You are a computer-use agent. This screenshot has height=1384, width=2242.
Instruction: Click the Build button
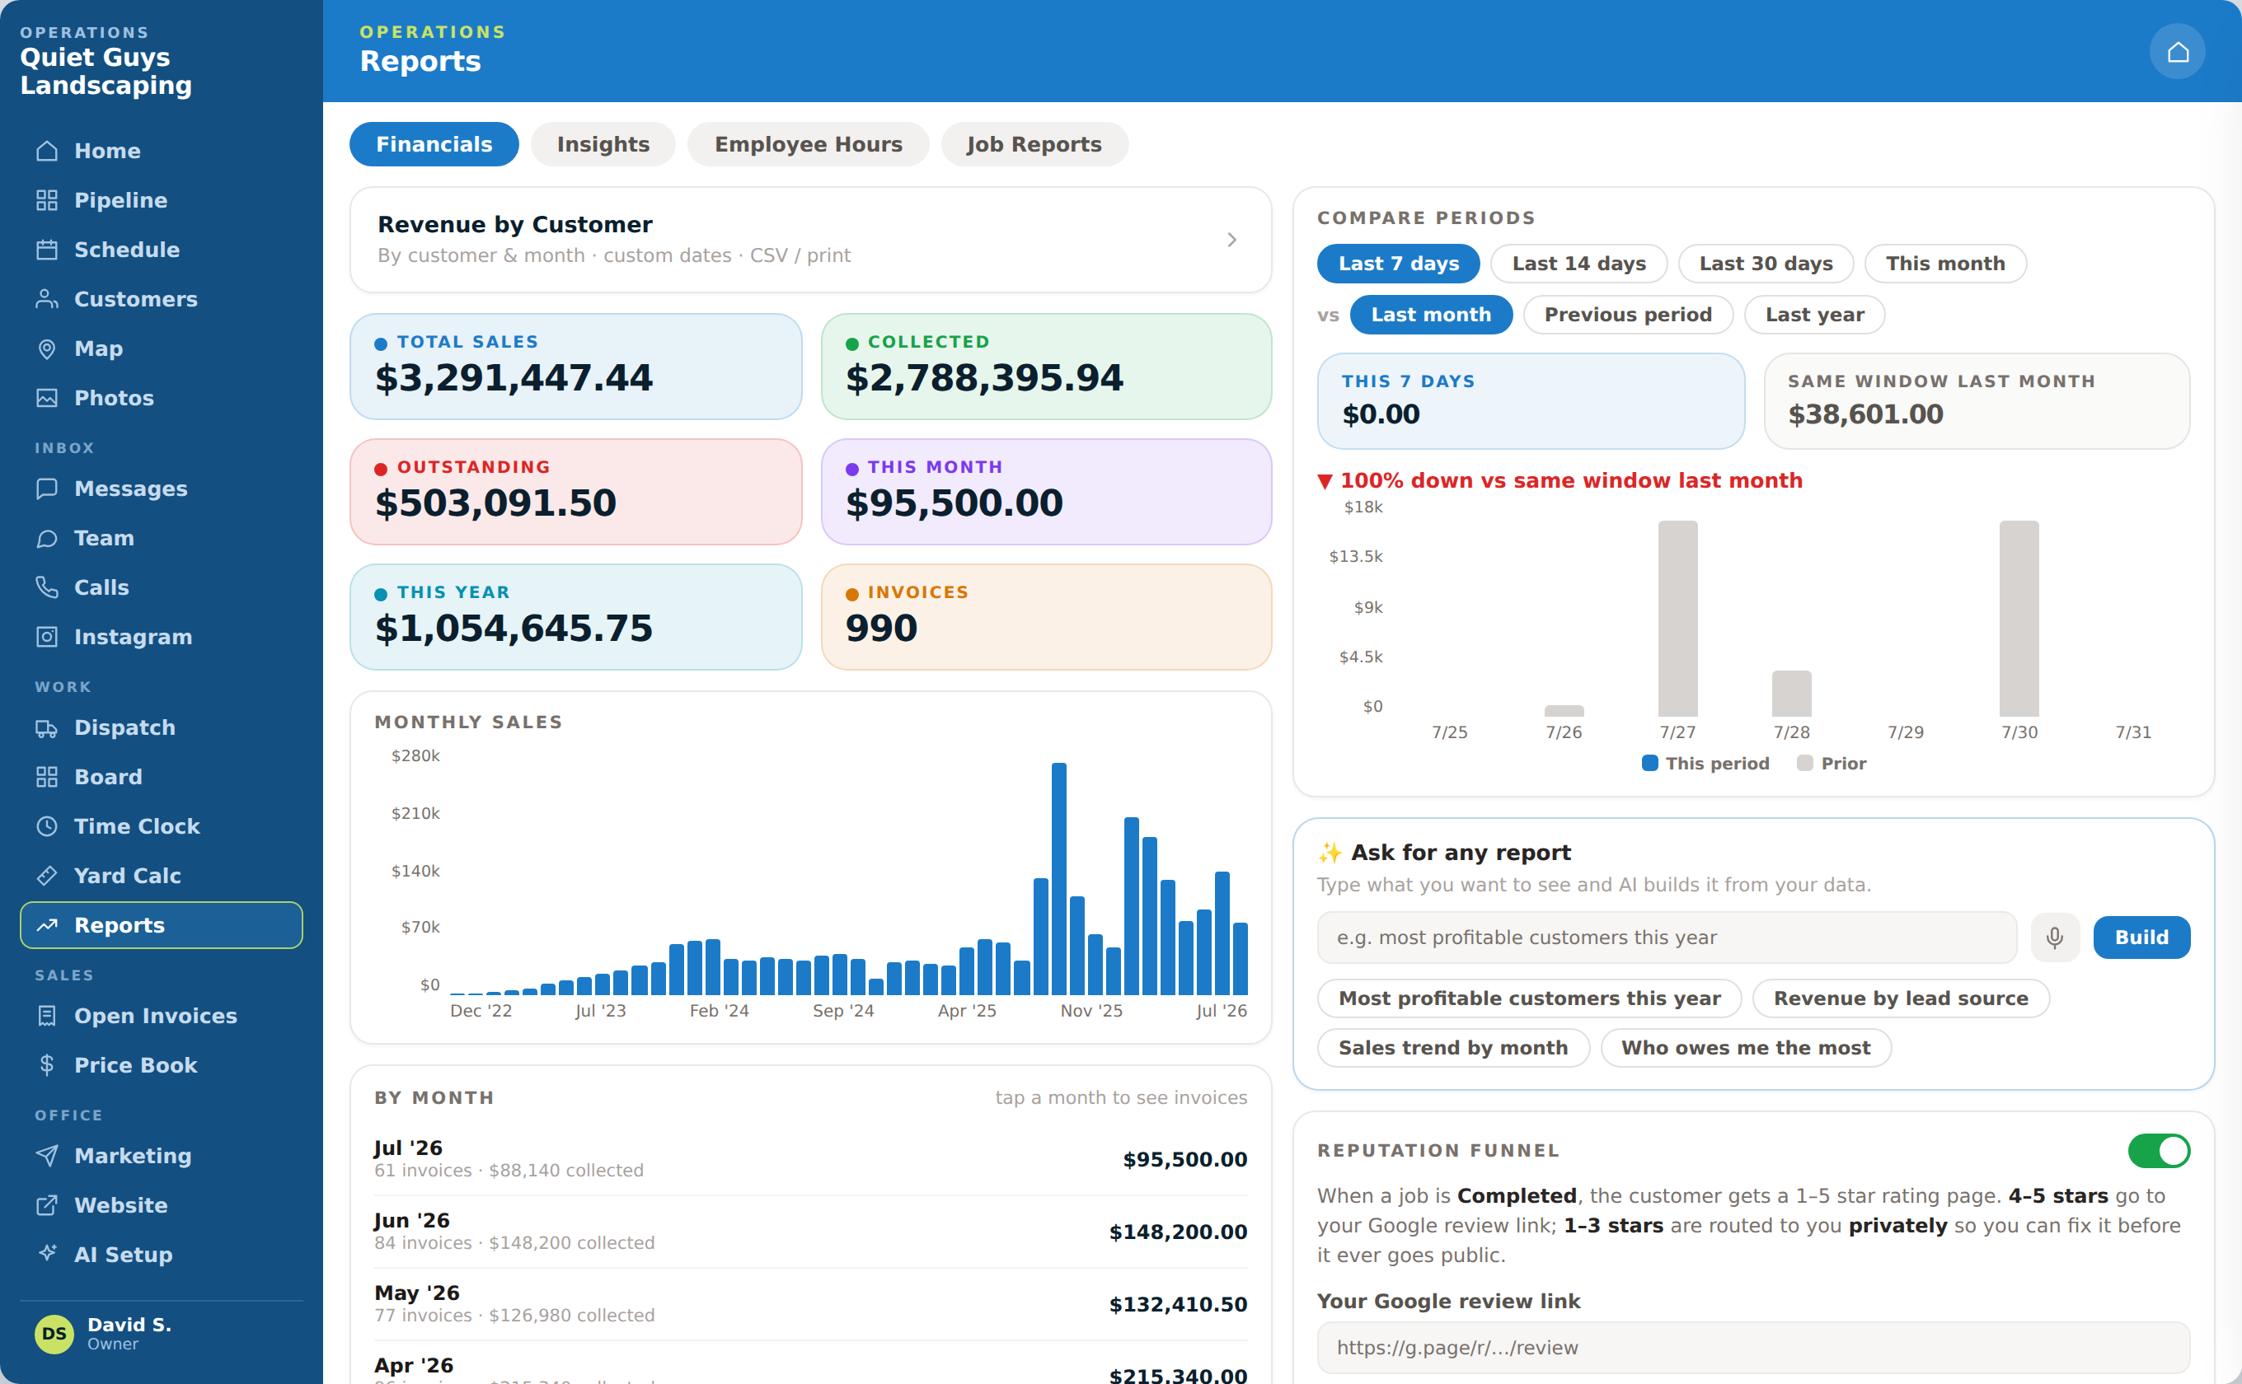2141,937
